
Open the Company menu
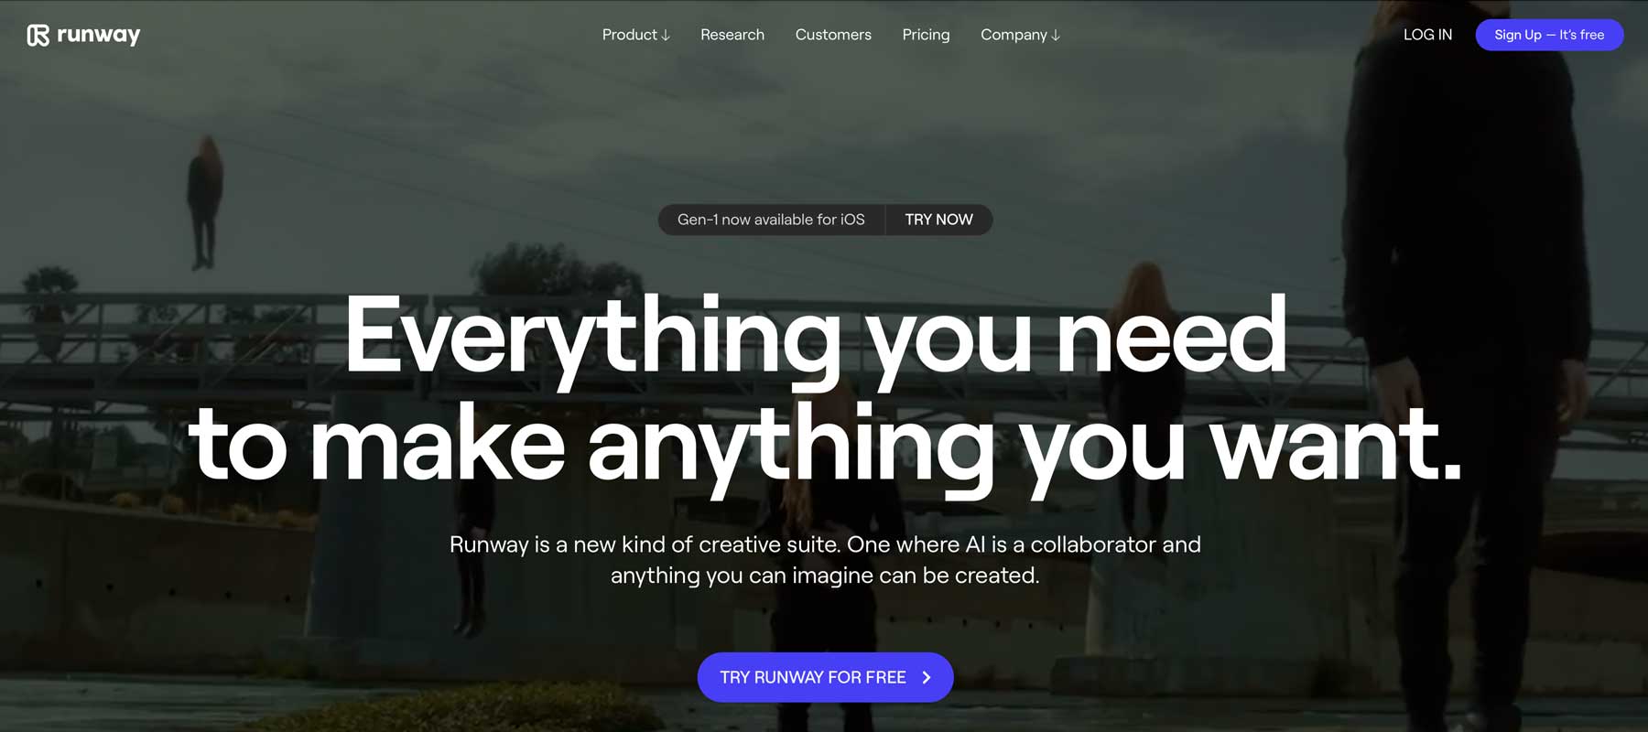[x=1020, y=35]
